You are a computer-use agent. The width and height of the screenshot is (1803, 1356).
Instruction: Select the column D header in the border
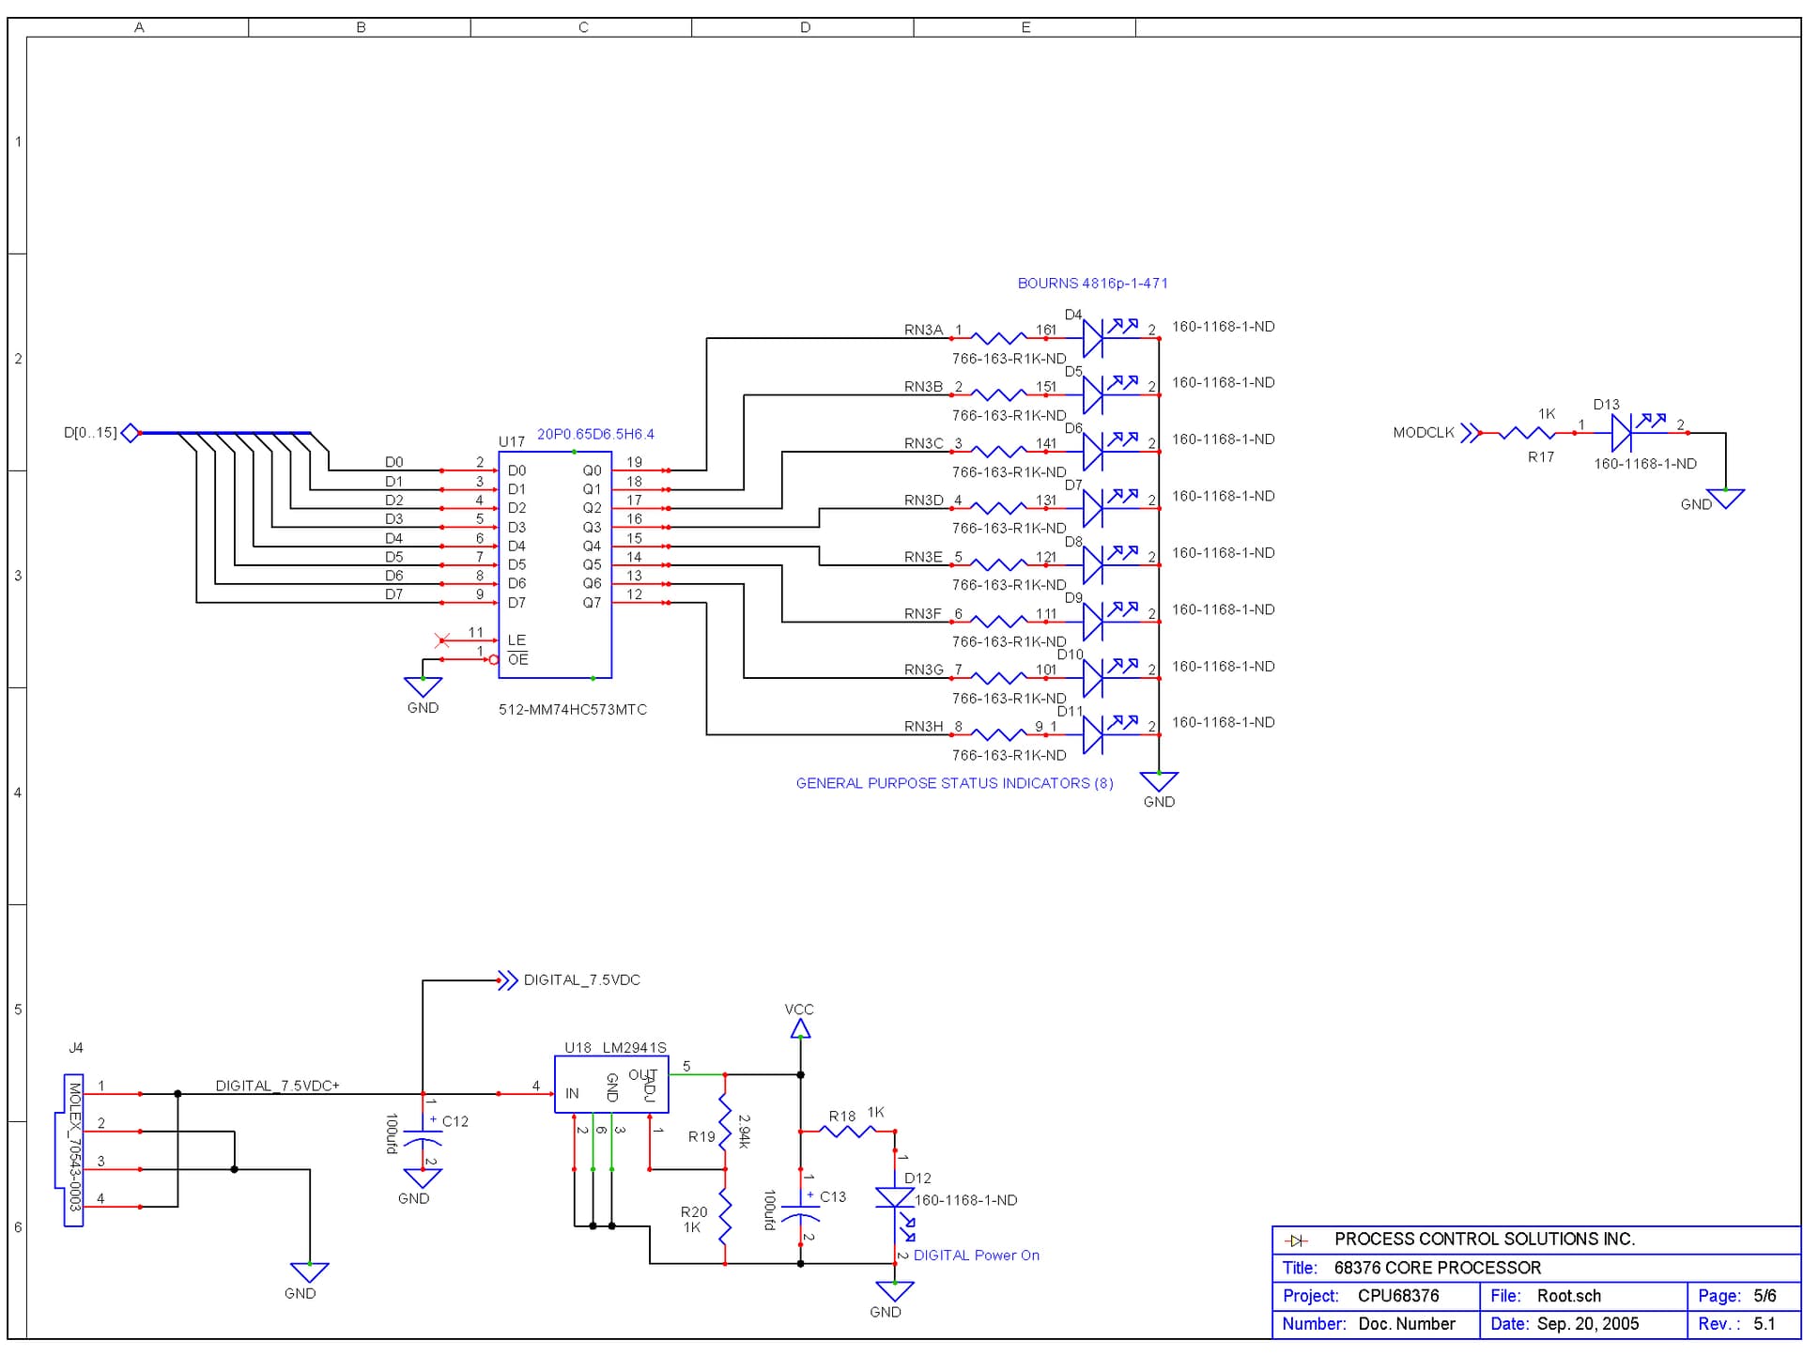pyautogui.click(x=806, y=27)
